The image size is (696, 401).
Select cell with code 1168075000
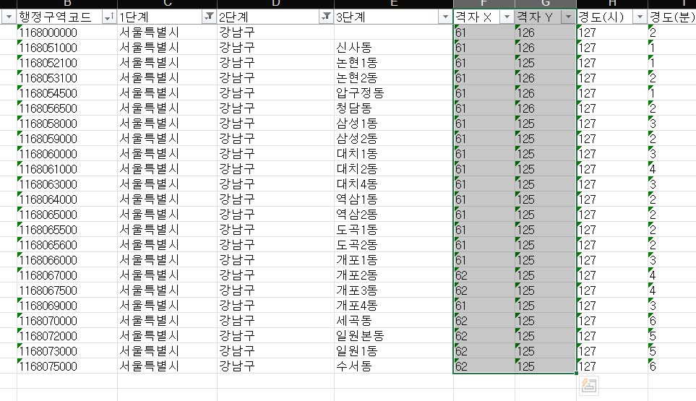67,366
